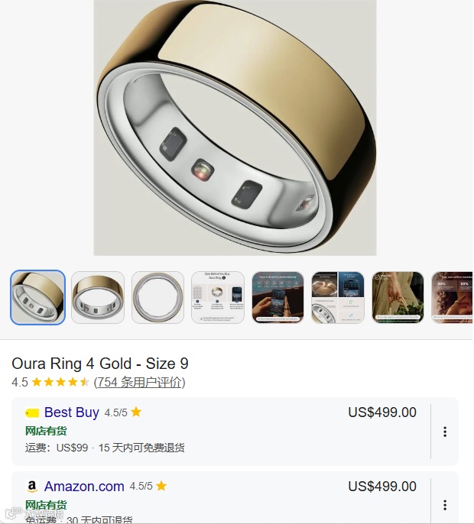Click the Best Buy US$499.00 price
Viewport: 474px width, 524px height.
coord(382,412)
